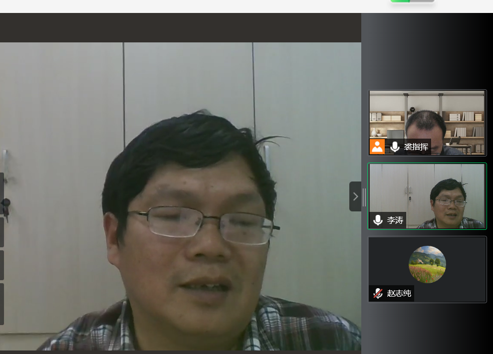Viewport: 493px width, 354px height.
Task: Click the name label 赵志纯
Action: pyautogui.click(x=399, y=293)
